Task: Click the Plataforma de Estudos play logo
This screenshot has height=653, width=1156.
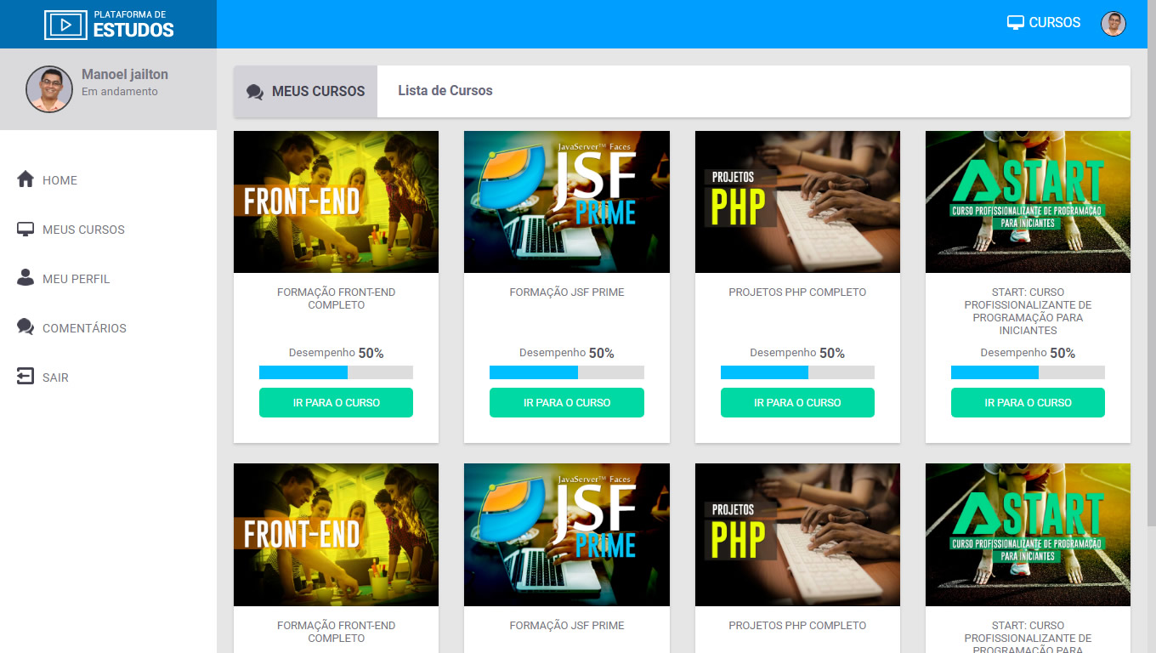Action: [x=65, y=25]
